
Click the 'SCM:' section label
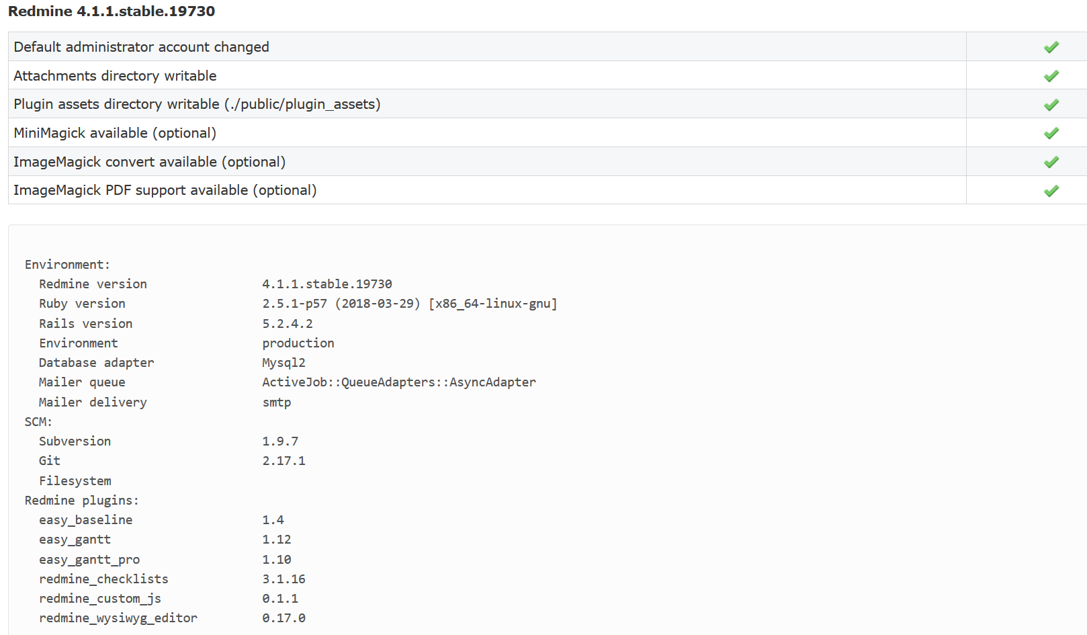coord(38,422)
